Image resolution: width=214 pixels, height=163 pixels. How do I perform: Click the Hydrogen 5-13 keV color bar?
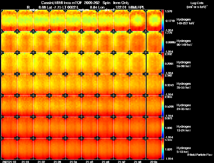coord(163,149)
